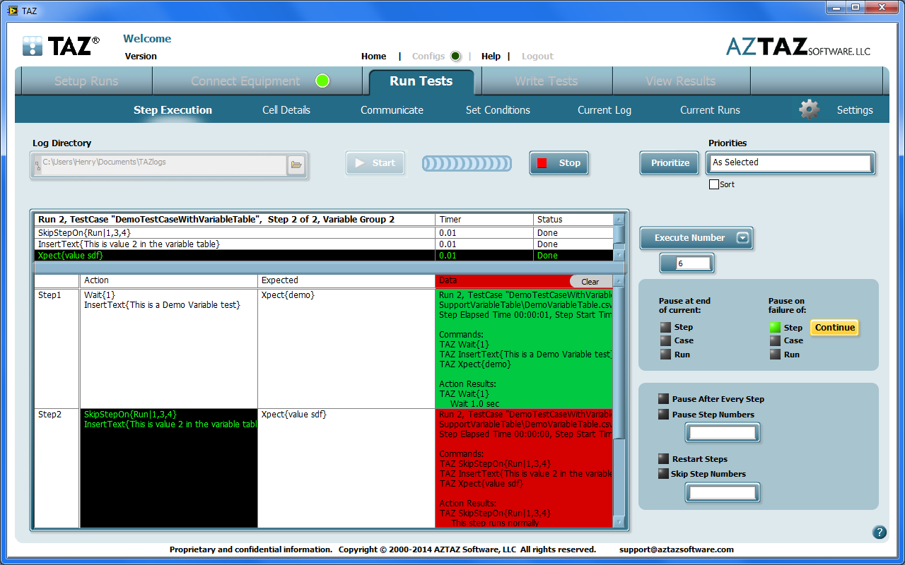Switch to the View Results tab
The image size is (905, 565).
pos(680,81)
